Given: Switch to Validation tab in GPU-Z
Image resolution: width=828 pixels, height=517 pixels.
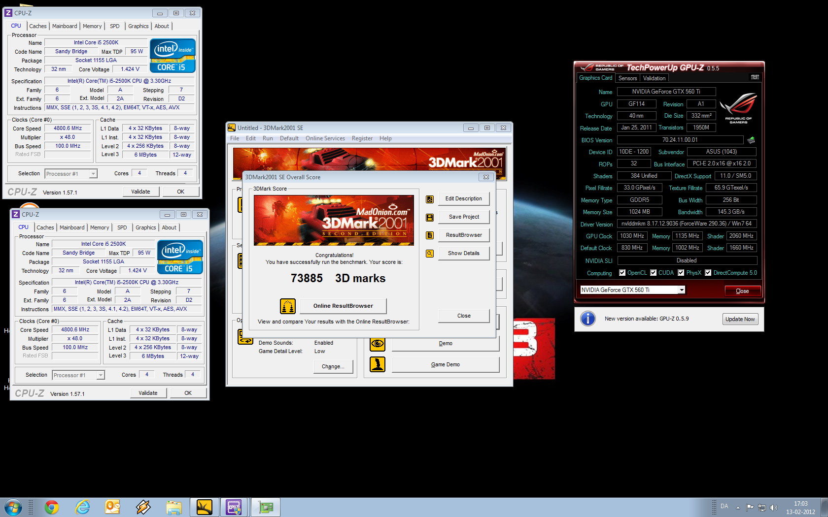Looking at the screenshot, I should (654, 78).
